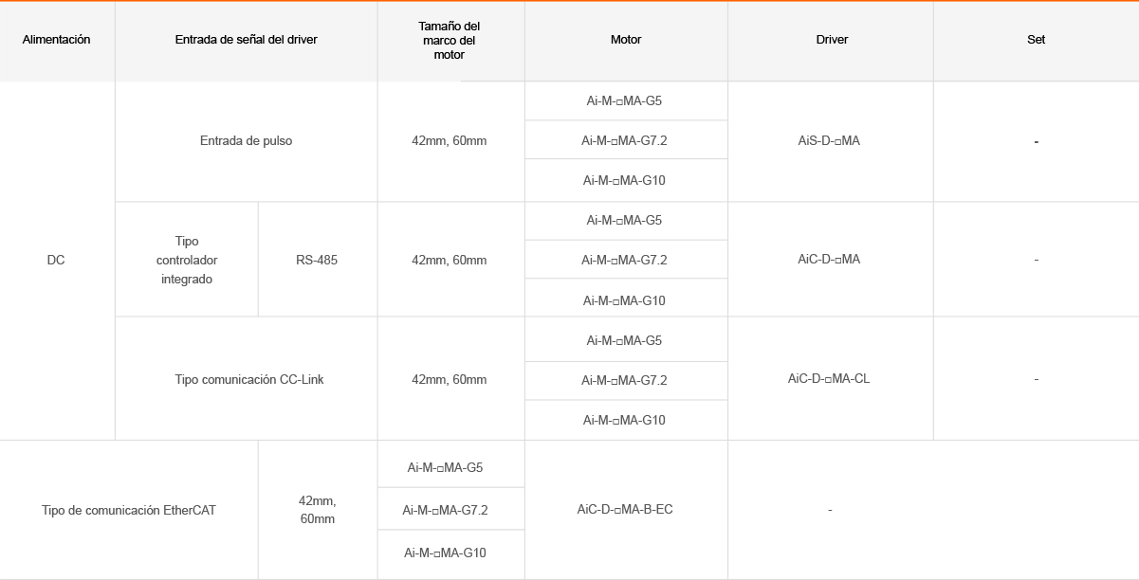This screenshot has width=1139, height=580.
Task: Click the Motor column header
Action: (x=626, y=40)
